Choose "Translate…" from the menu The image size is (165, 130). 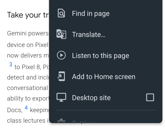point(88,34)
